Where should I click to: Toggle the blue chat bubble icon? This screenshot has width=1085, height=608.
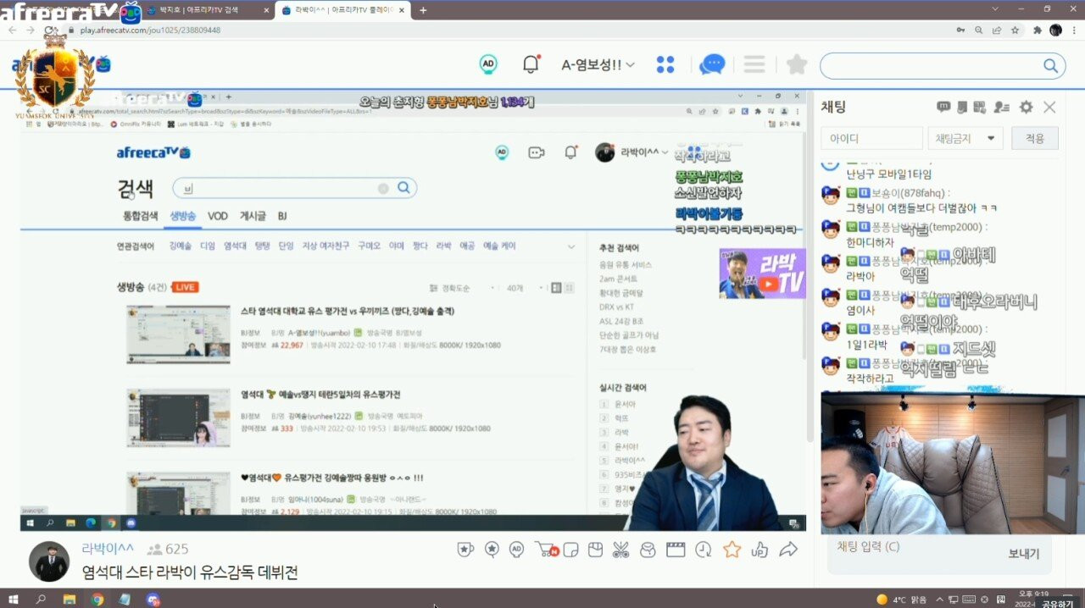click(x=712, y=64)
